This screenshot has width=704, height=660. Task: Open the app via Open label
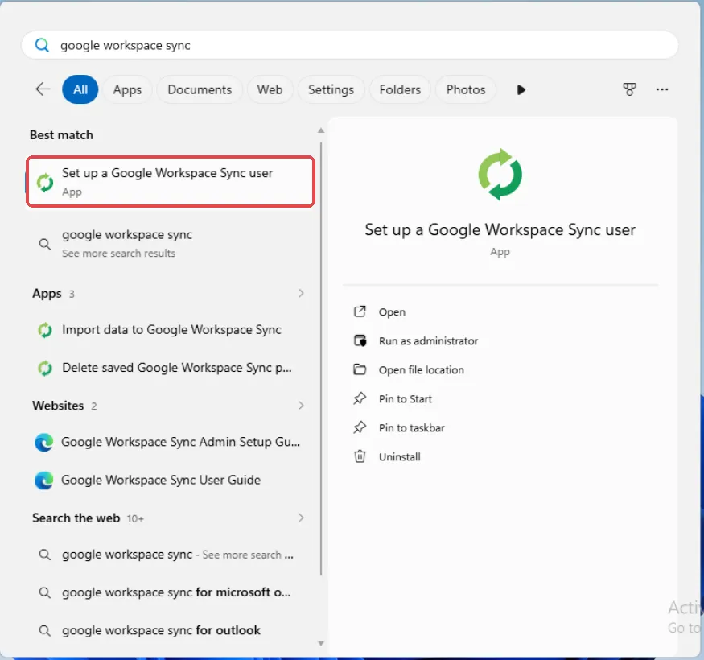click(392, 311)
